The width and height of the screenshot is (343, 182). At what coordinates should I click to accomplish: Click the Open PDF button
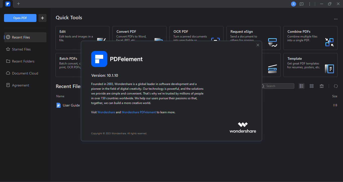[20, 18]
